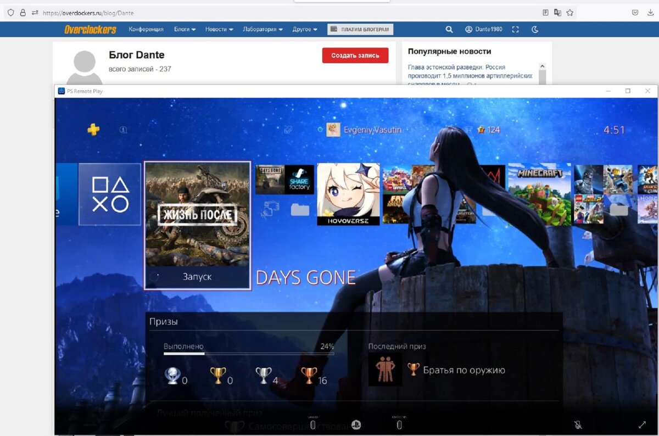Open the Minecraft game tile
Image resolution: width=659 pixels, height=436 pixels.
point(539,194)
